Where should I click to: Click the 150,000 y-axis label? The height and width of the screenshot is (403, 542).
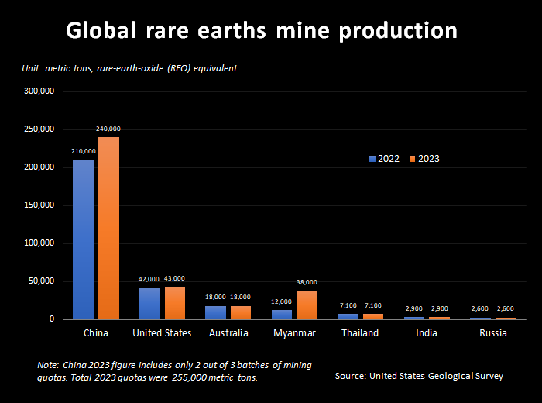(x=39, y=205)
